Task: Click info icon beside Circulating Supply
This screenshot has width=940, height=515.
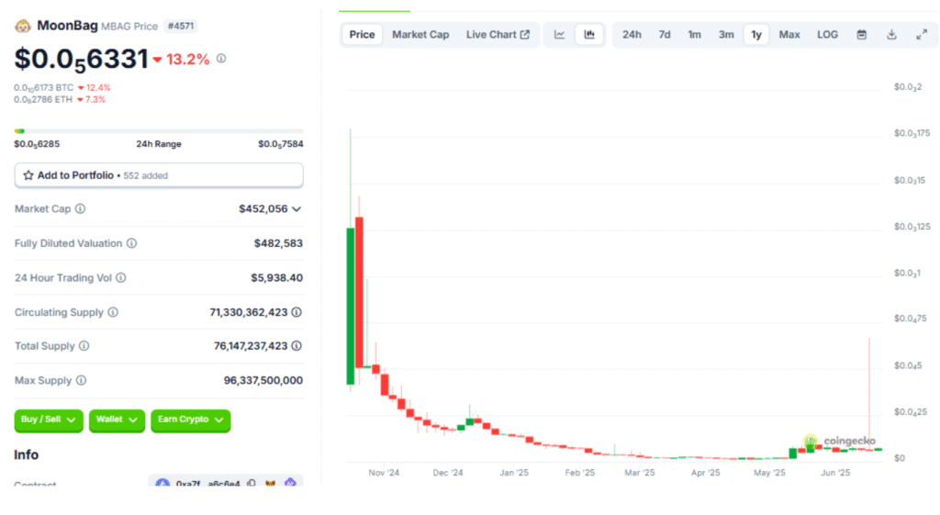Action: (x=113, y=312)
